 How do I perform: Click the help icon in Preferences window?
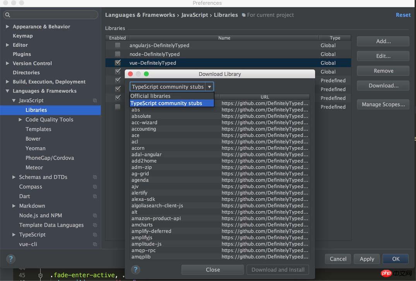11,259
